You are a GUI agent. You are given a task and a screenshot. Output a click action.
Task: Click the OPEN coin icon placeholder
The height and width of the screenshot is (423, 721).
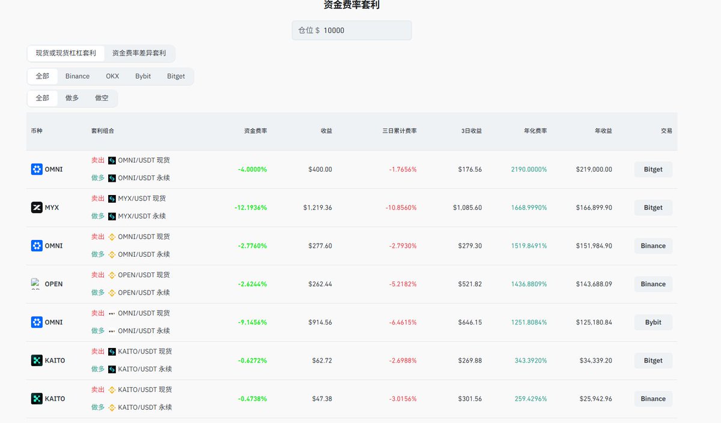[37, 284]
